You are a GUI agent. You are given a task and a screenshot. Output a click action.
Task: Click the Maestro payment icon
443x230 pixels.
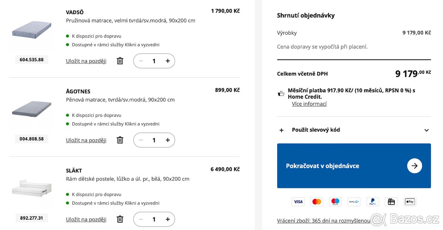[335, 202]
